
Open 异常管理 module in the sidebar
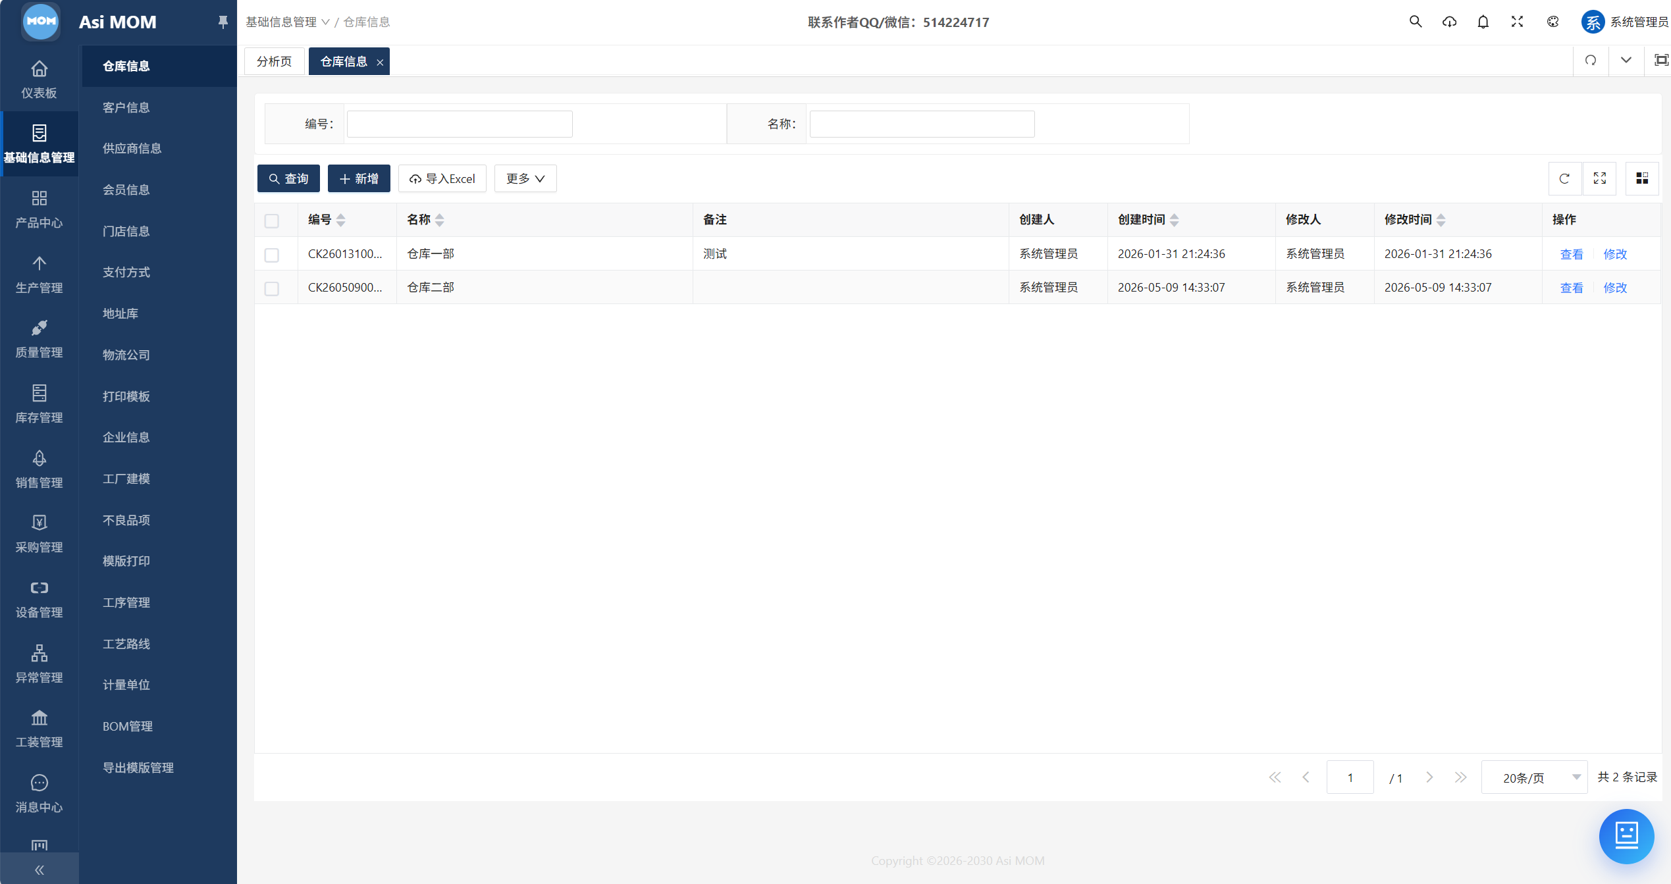point(39,663)
